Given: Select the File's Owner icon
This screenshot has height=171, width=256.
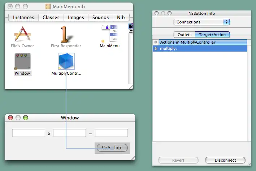Looking at the screenshot, I should [x=23, y=35].
